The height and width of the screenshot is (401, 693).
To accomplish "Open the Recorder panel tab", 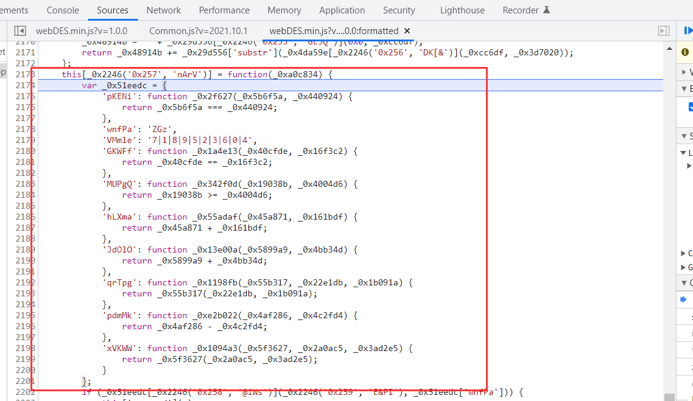I will pos(521,10).
